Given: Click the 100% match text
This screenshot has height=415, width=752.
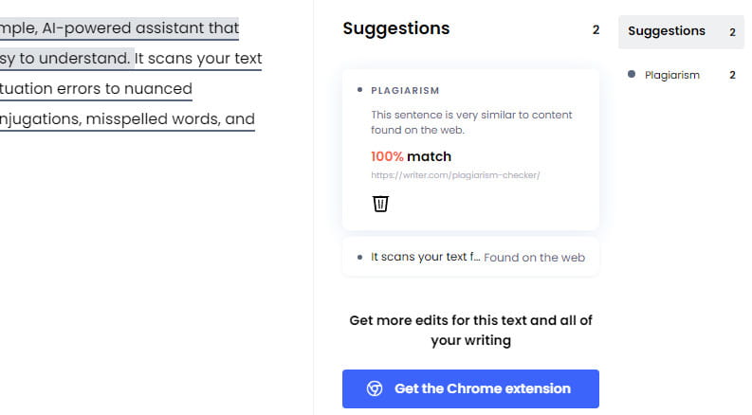Looking at the screenshot, I should (x=411, y=156).
